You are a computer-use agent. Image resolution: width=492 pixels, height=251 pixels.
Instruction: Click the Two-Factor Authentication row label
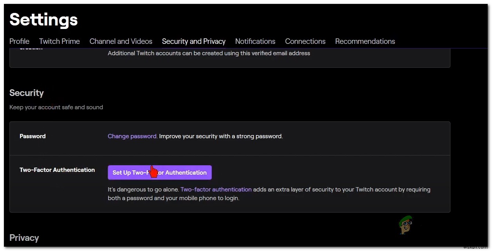[x=57, y=170]
